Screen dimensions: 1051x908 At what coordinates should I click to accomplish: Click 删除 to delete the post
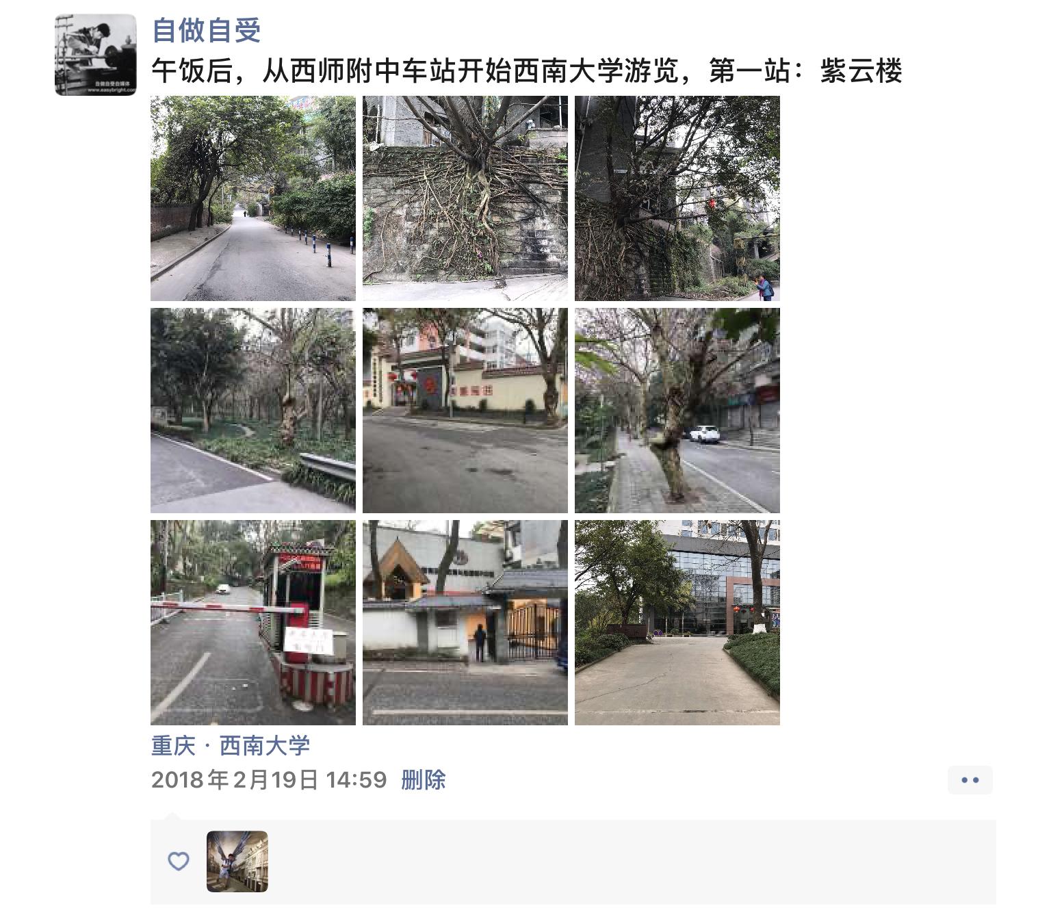pyautogui.click(x=424, y=780)
